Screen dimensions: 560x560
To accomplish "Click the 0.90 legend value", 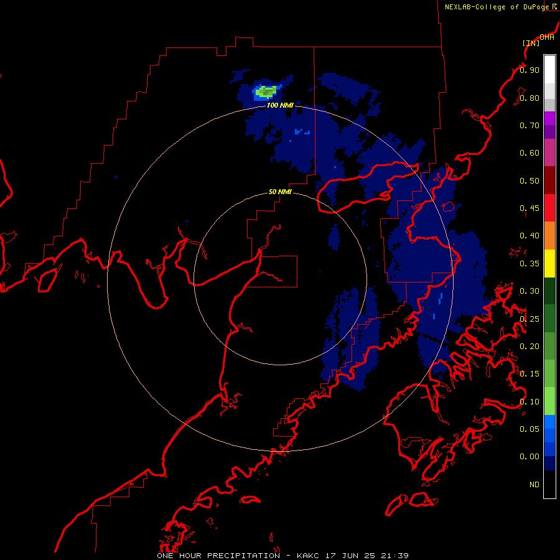I will click(530, 70).
